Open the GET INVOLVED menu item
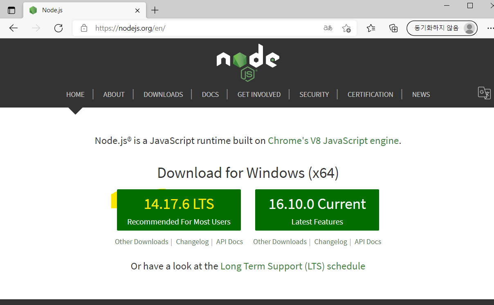This screenshot has height=305, width=494. pos(259,94)
